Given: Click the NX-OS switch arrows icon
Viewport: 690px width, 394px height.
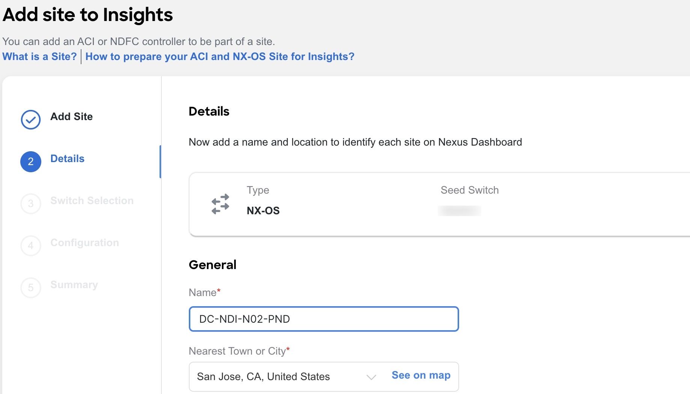Looking at the screenshot, I should (x=220, y=204).
